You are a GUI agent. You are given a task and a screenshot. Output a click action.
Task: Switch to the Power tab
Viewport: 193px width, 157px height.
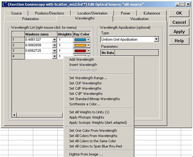pyautogui.click(x=125, y=13)
